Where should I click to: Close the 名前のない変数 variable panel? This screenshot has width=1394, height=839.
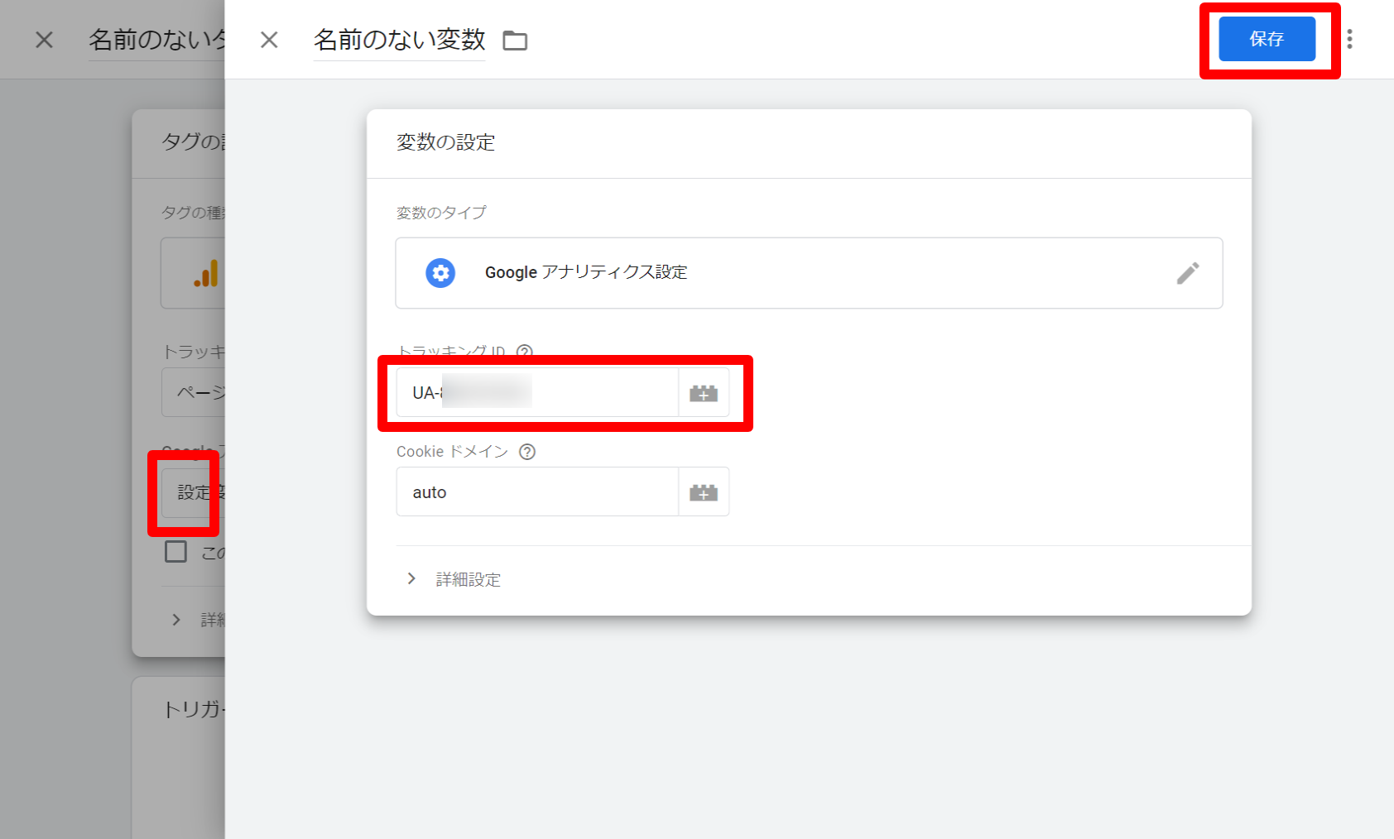[269, 40]
